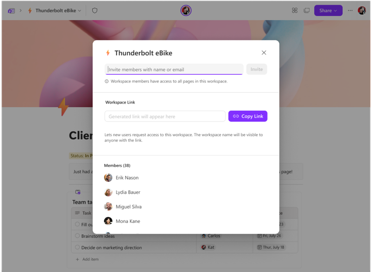Click the presence avatar in top center

coord(186,10)
